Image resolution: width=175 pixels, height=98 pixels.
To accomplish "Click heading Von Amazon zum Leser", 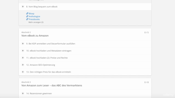I will click(52, 85).
